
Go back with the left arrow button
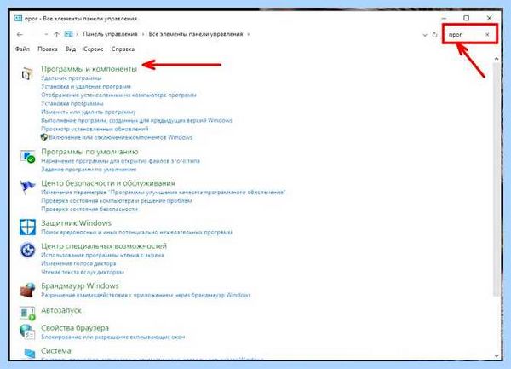coord(20,34)
